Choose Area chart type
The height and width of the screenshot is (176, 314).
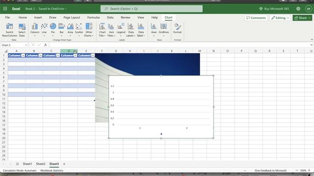click(x=70, y=30)
